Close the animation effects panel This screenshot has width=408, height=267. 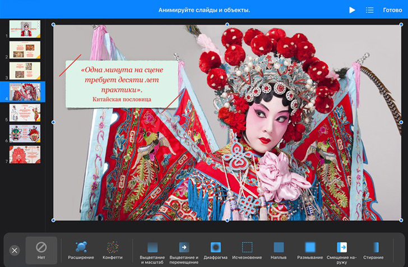point(15,251)
